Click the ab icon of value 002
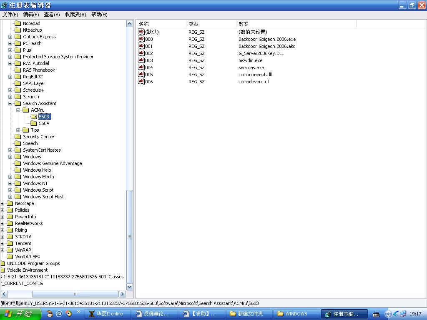 (141, 53)
